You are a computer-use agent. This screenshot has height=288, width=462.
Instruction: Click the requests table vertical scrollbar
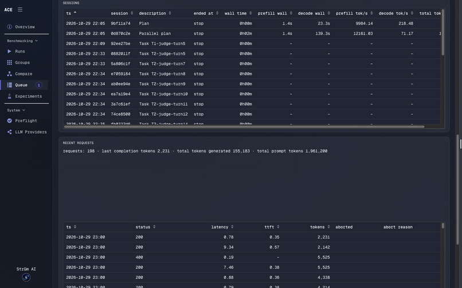coord(443,226)
